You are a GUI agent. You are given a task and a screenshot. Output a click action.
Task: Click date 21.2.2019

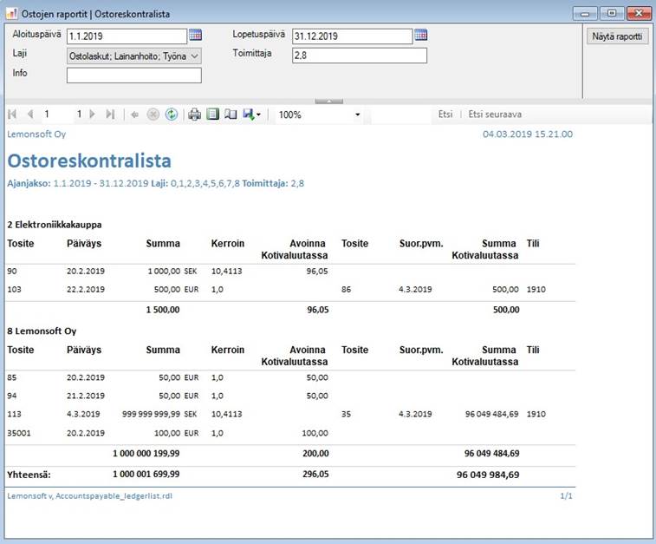tap(86, 396)
